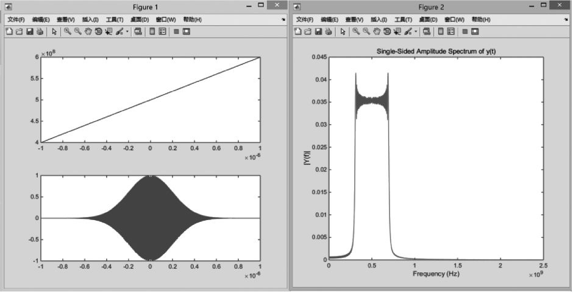Click New Figure icon in Figure 2

(x=298, y=32)
